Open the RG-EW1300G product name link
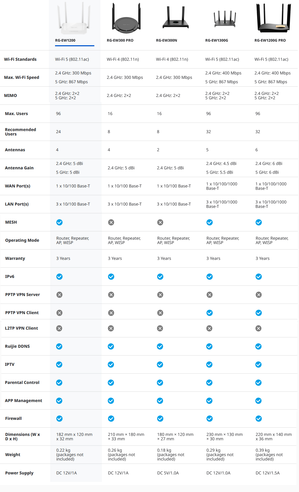299x492 pixels. tap(217, 40)
